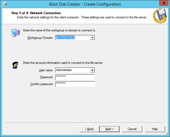Click the Step 5 of 8 heading
The height and width of the screenshot is (137, 170).
tap(36, 13)
